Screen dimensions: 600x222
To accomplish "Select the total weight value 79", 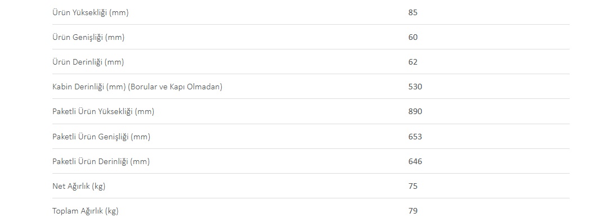I will (x=413, y=211).
